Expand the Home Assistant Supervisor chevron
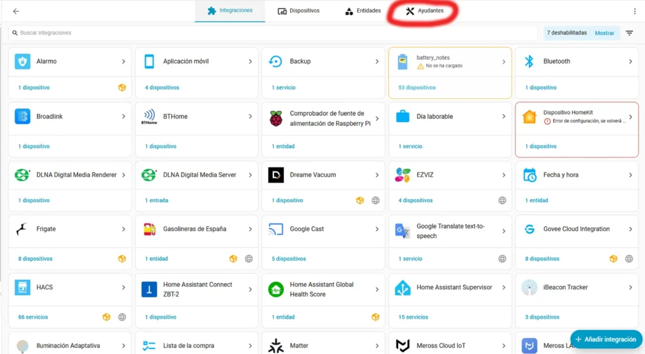The image size is (645, 354). (503, 287)
